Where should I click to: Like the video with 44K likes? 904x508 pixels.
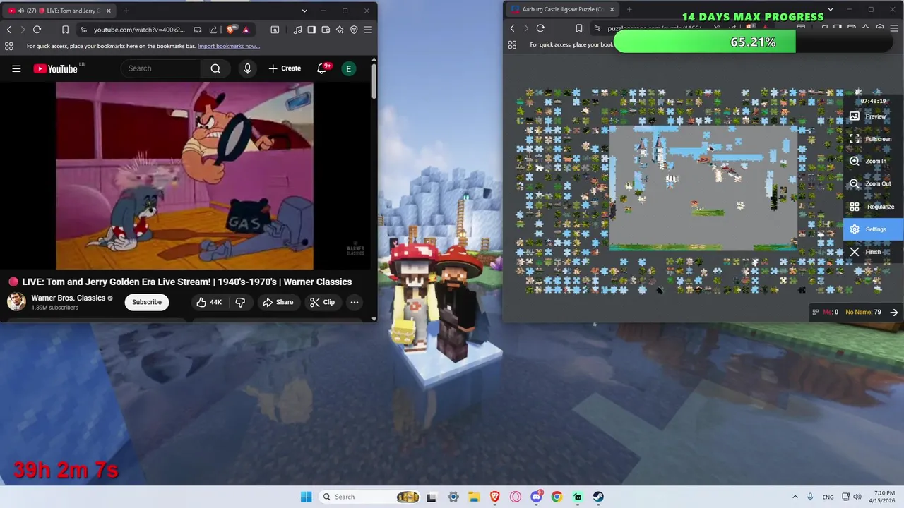(x=209, y=302)
